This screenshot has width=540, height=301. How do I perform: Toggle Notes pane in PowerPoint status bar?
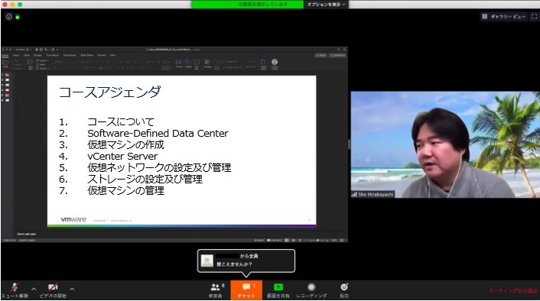259,240
